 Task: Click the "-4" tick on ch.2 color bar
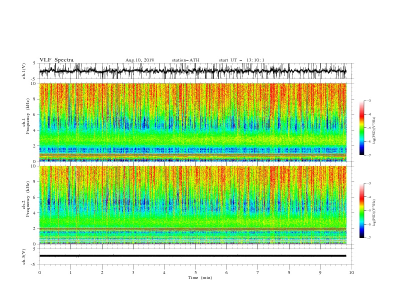tap(368, 197)
